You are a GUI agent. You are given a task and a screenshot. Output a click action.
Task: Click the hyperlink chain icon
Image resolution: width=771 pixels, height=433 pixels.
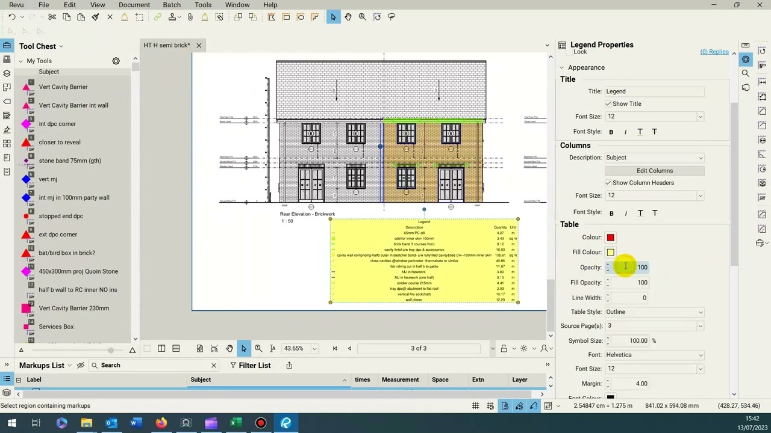coord(158,17)
